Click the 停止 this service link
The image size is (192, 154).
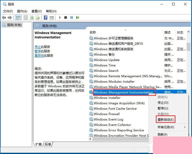click(x=38, y=47)
